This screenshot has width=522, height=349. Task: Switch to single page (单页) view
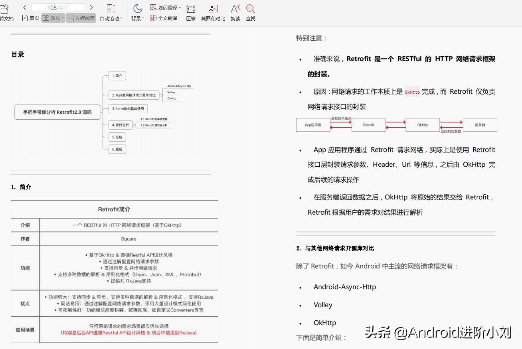click(31, 18)
